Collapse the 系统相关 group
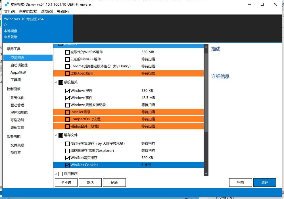This screenshot has height=199, width=284. tap(56, 82)
